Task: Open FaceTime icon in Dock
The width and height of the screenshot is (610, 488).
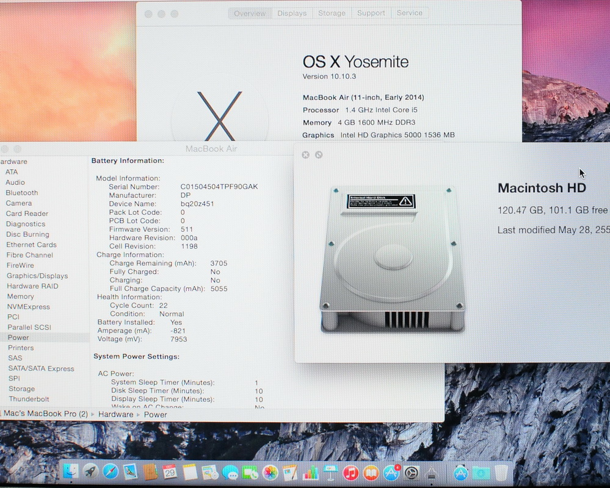Action: tap(250, 473)
